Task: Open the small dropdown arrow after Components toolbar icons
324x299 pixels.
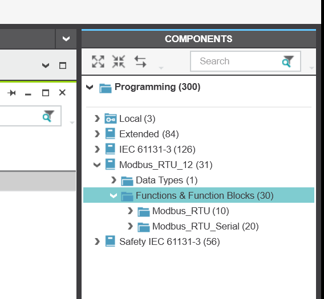Action: pyautogui.click(x=161, y=68)
